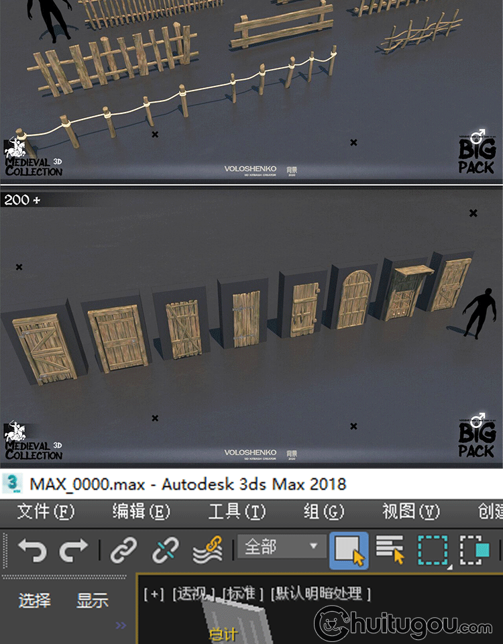This screenshot has width=503, height=644.
Task: Open the [+] viewport general menu
Action: click(x=154, y=594)
